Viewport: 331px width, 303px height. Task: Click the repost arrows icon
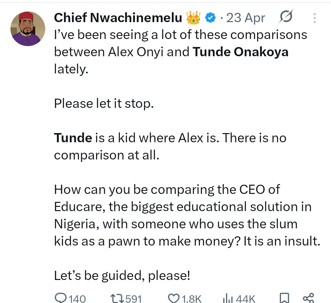pyautogui.click(x=118, y=298)
